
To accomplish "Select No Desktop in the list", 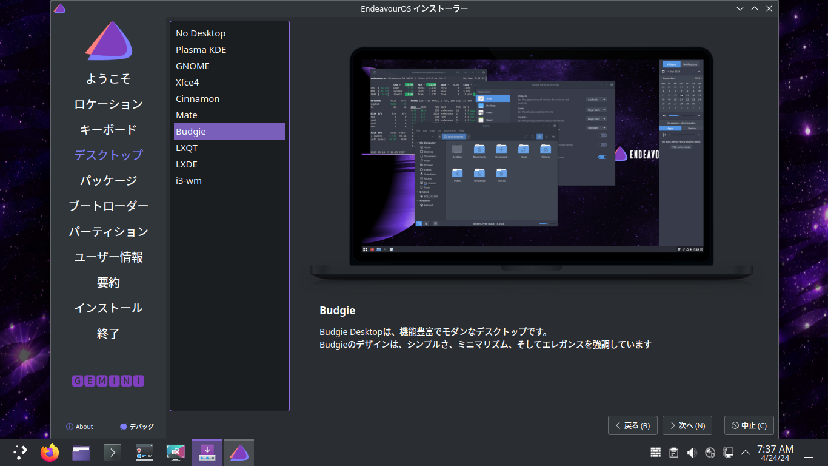I will [x=230, y=33].
